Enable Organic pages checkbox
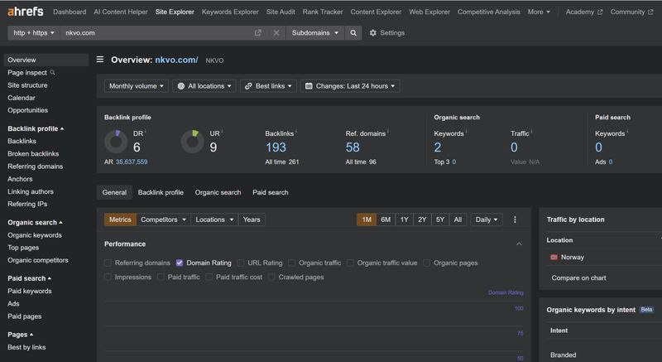The height and width of the screenshot is (362, 662). [426, 263]
